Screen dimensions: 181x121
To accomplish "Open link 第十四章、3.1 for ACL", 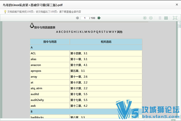I will (79, 53).
